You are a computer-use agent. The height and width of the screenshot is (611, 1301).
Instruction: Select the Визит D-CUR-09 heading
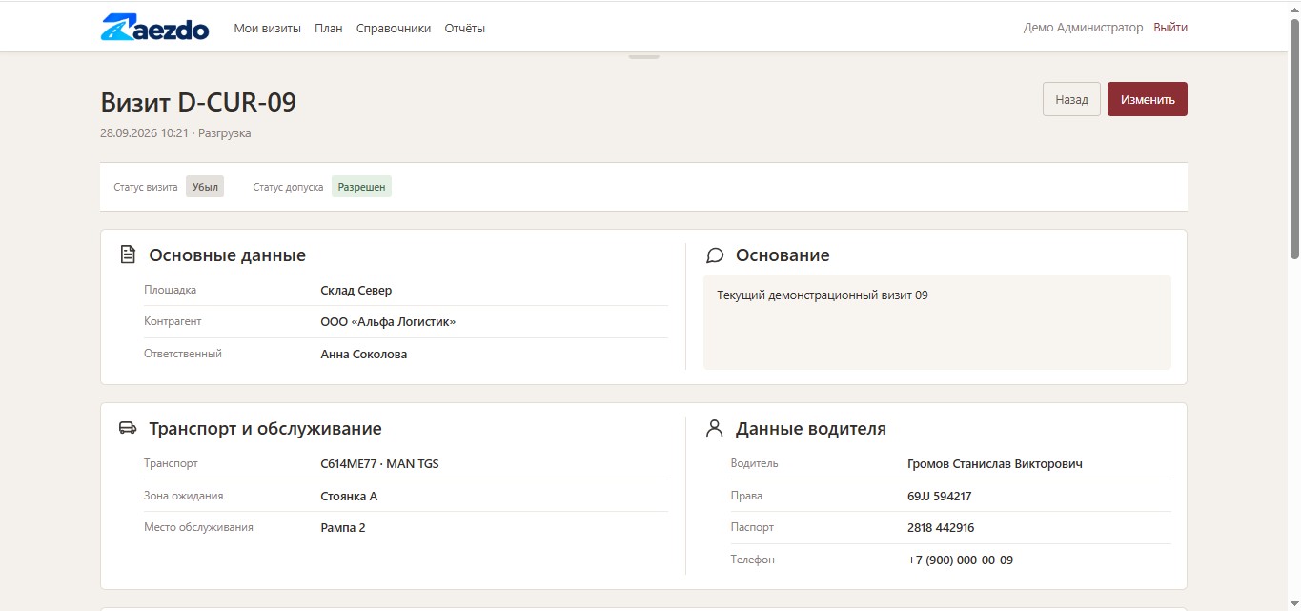(x=198, y=102)
